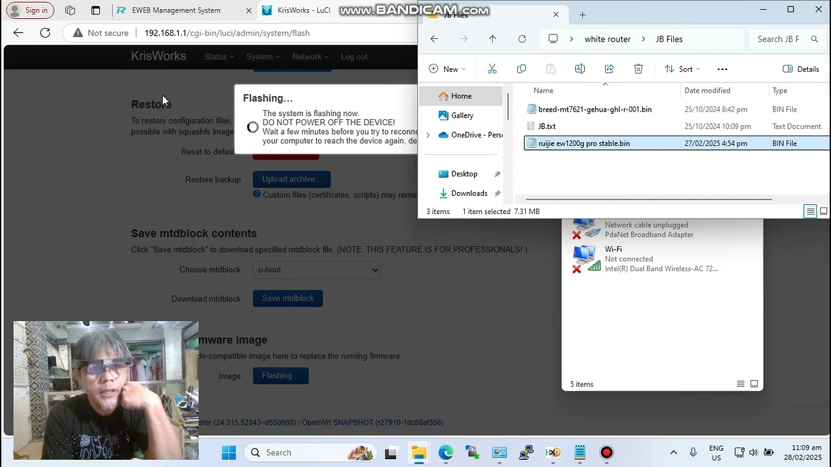Open HxD hex editor from taskbar
This screenshot has height=467, width=831.
tap(553, 453)
